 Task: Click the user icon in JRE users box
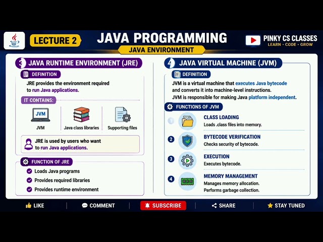[x=28, y=144]
